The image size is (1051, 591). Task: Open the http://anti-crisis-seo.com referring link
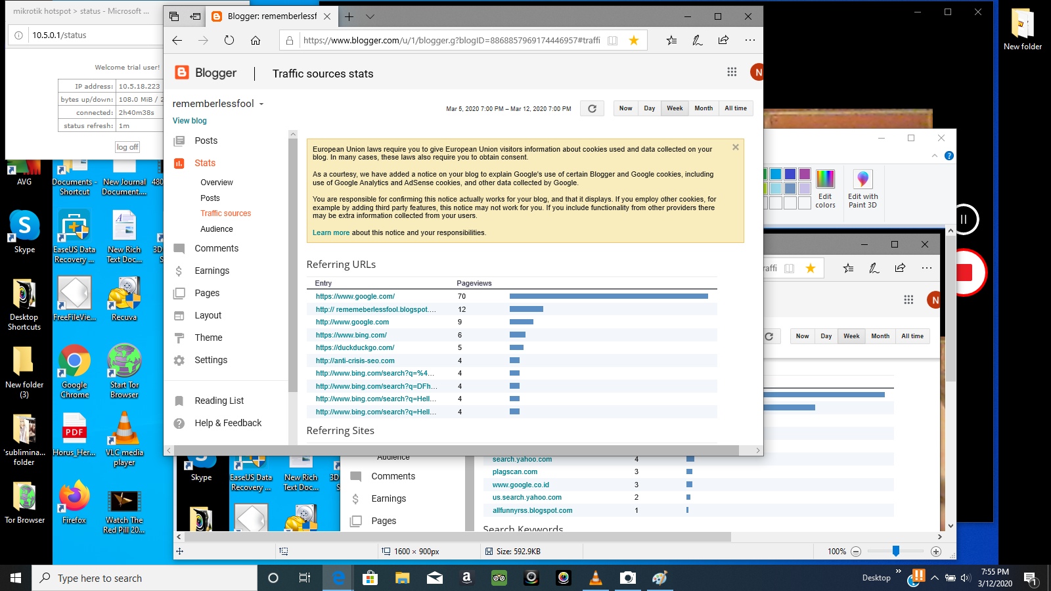[x=355, y=361]
